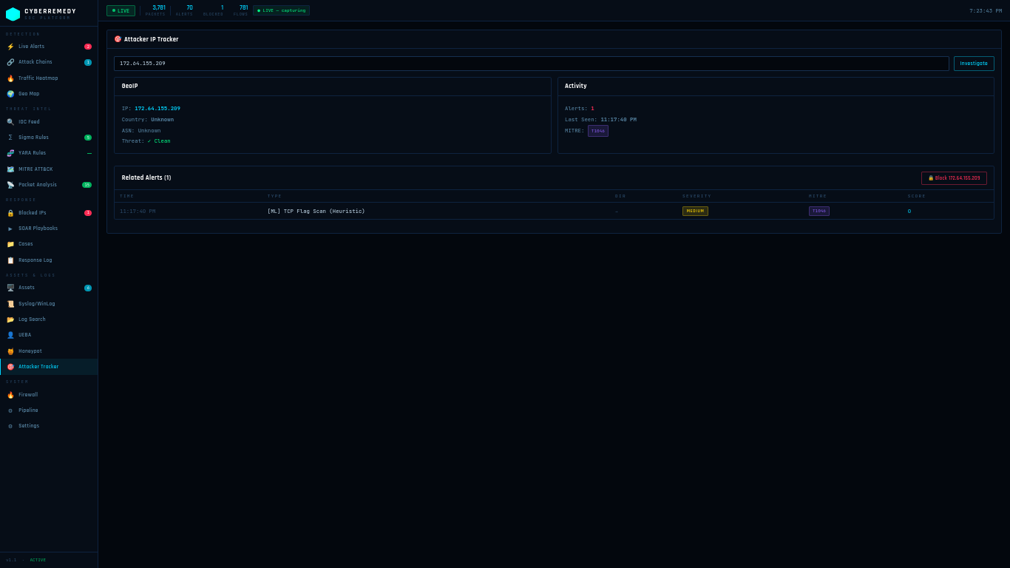Open Honeypot via the honey pot icon
This screenshot has height=568, width=1010.
10,351
